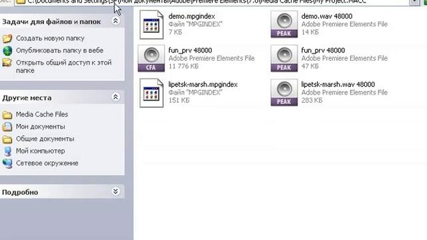Image resolution: width=427 pixels, height=240 pixels.
Task: Click the Задачи для файлов и папок header
Action: pyautogui.click(x=51, y=22)
